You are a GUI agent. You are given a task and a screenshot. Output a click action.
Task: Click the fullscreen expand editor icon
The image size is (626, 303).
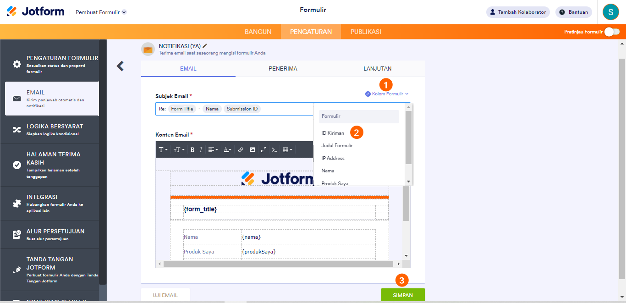pyautogui.click(x=264, y=149)
